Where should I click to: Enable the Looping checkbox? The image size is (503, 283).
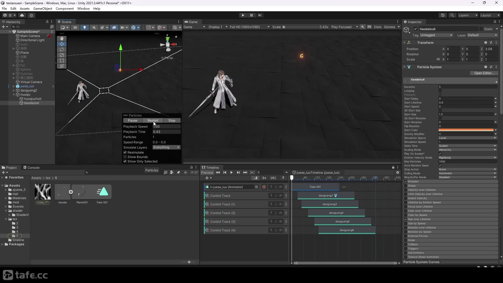[x=440, y=91]
